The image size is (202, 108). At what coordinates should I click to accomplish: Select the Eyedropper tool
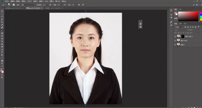click(2, 25)
